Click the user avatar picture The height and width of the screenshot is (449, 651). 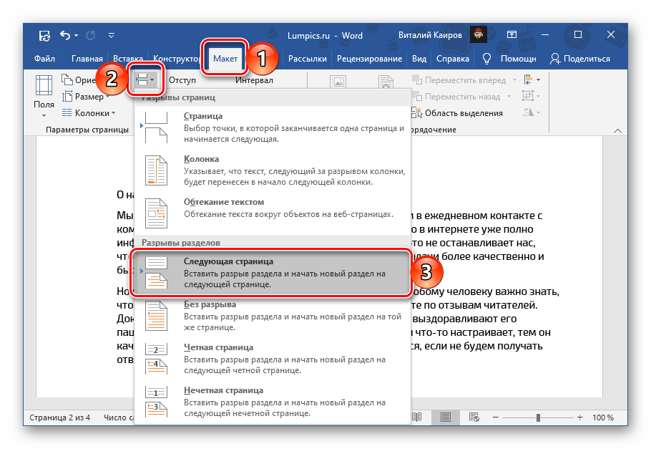(x=479, y=34)
